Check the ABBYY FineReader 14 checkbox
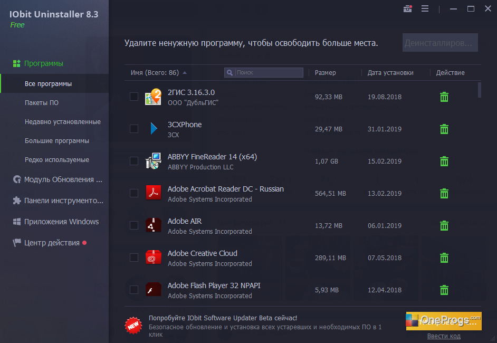This screenshot has width=497, height=343. [134, 161]
